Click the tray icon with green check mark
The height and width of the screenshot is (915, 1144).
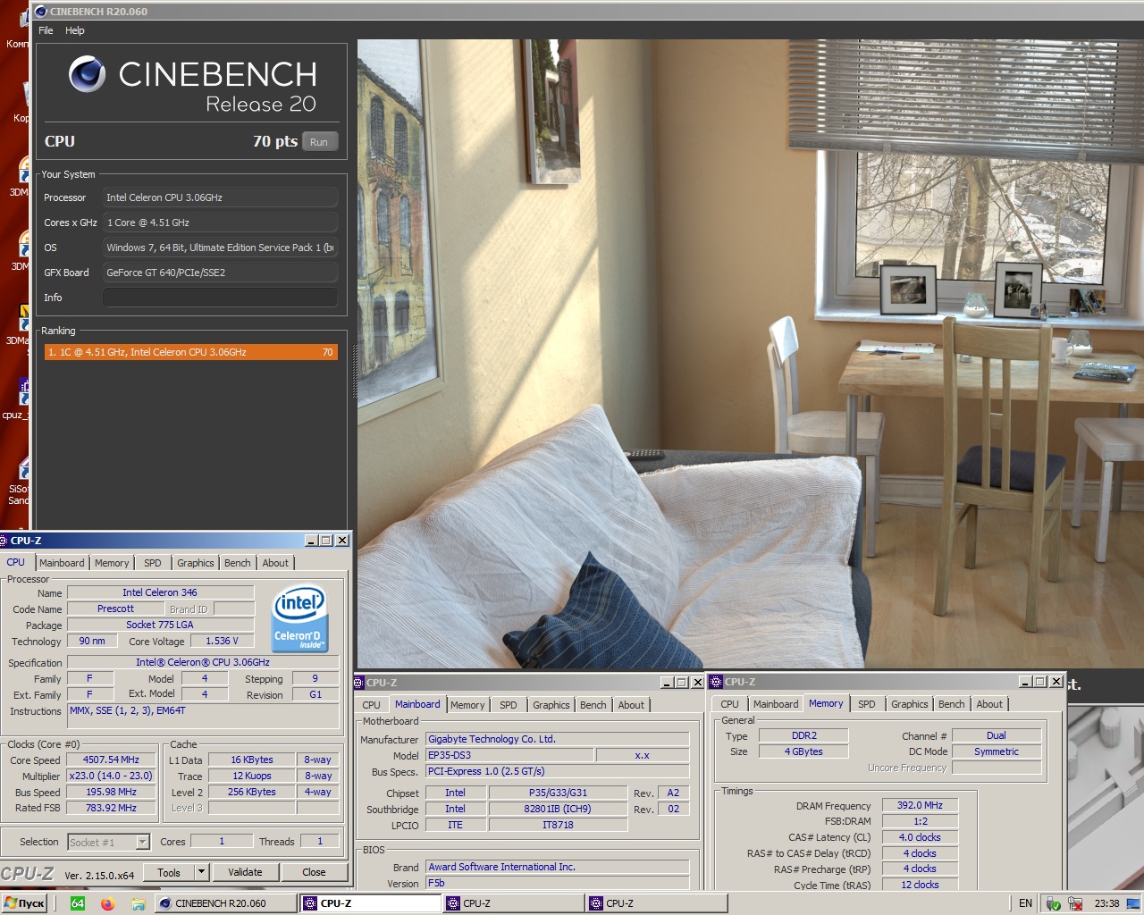(1054, 903)
